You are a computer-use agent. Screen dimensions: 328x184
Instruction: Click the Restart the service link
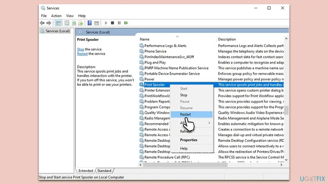pos(82,54)
